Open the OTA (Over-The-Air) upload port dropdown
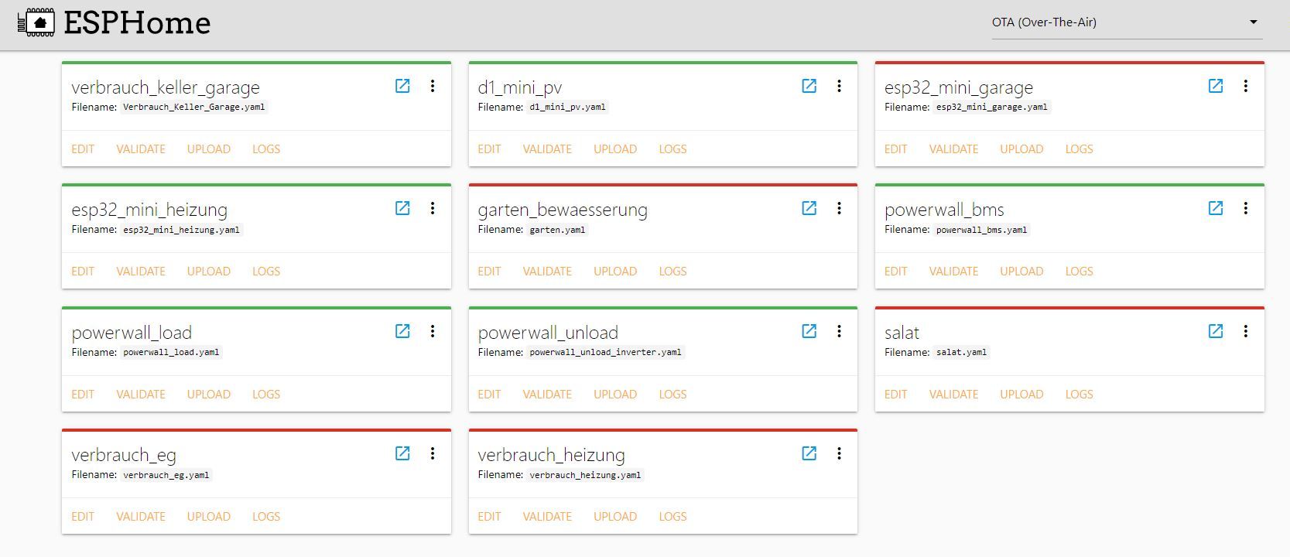 point(1127,22)
